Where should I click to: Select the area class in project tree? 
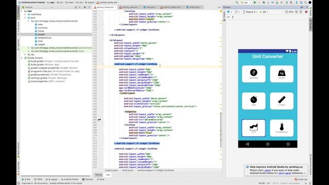[x=40, y=24]
